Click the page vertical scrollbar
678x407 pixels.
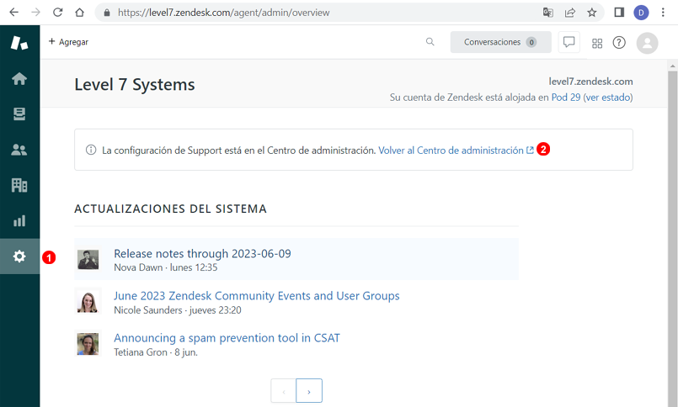(672, 237)
